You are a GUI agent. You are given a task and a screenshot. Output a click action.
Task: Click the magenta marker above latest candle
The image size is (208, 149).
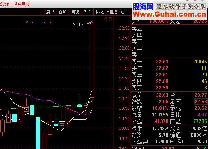pyautogui.click(x=92, y=22)
